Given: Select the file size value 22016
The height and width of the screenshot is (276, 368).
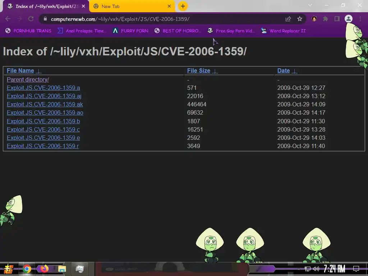Looking at the screenshot, I should 195,96.
